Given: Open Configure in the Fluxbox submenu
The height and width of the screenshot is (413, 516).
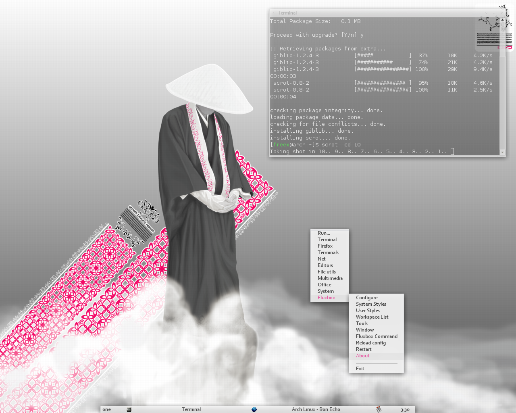Looking at the screenshot, I should [376, 298].
